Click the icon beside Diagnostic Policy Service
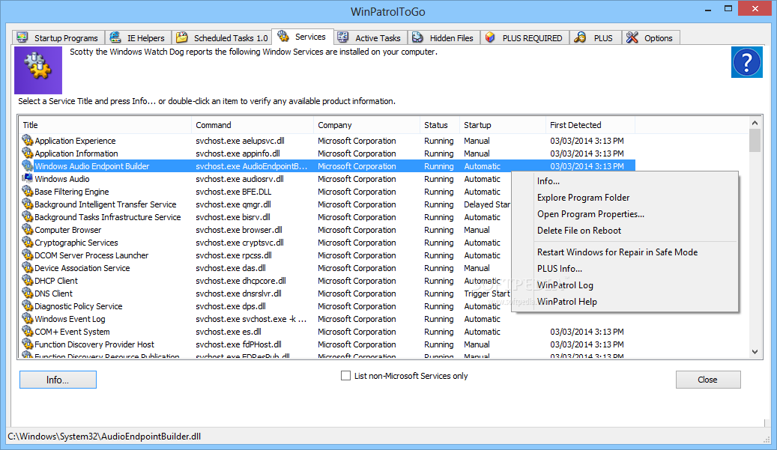 27,306
